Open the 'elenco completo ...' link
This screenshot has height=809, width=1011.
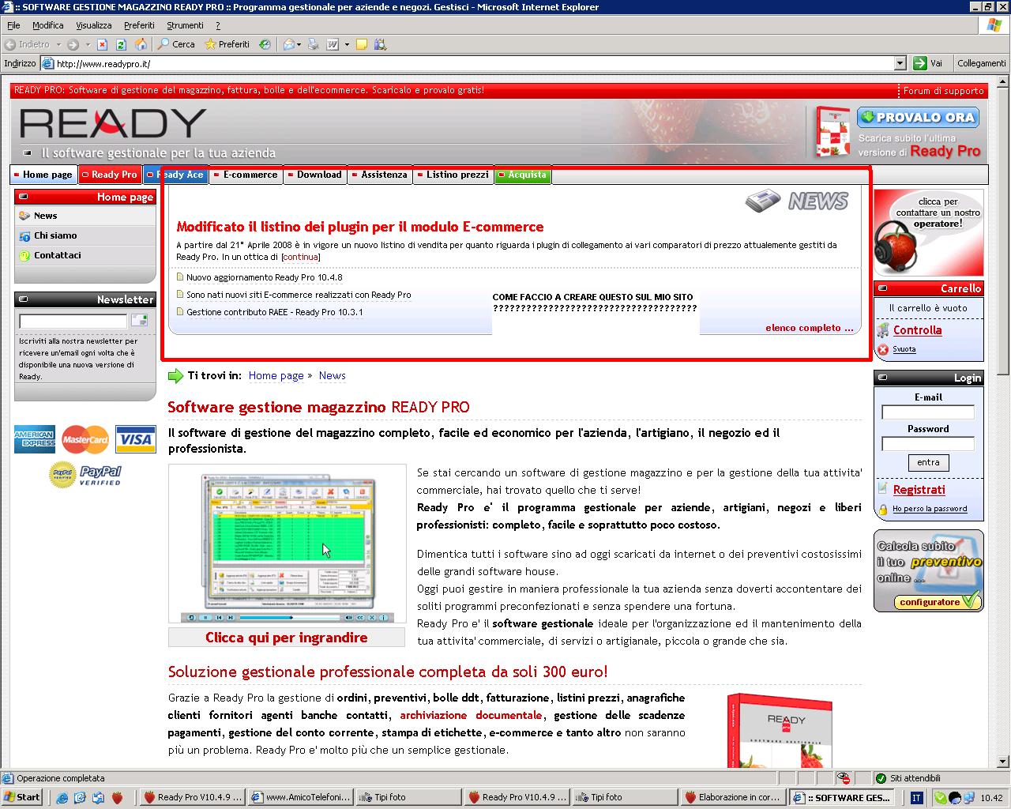point(810,328)
